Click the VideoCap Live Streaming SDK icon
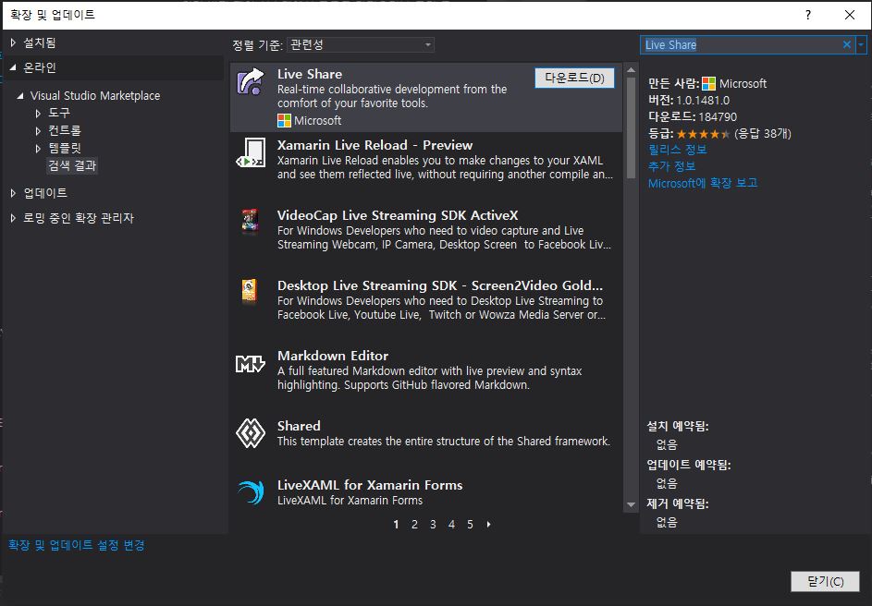The image size is (872, 606). click(x=250, y=220)
